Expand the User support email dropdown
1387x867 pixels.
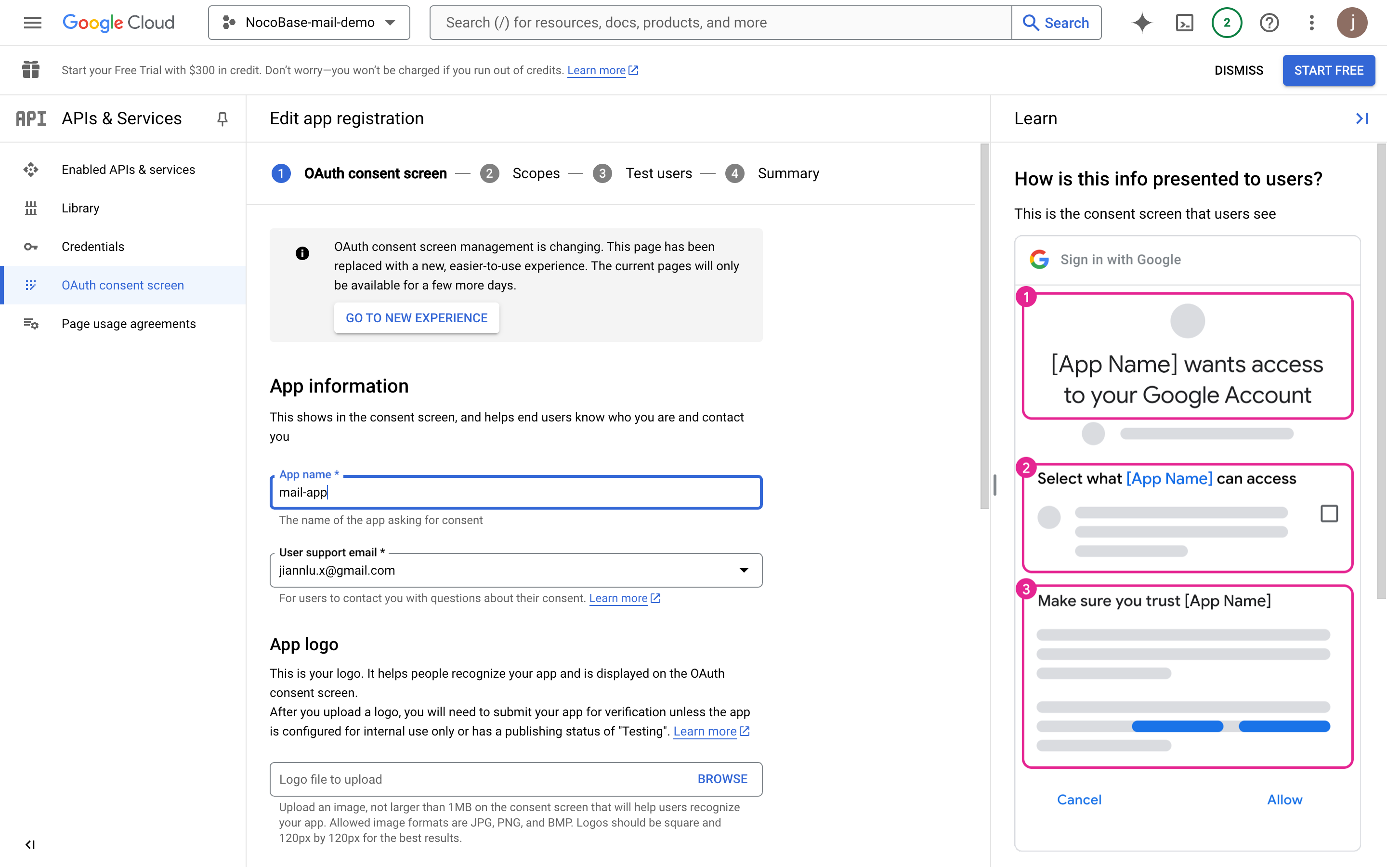click(x=744, y=570)
